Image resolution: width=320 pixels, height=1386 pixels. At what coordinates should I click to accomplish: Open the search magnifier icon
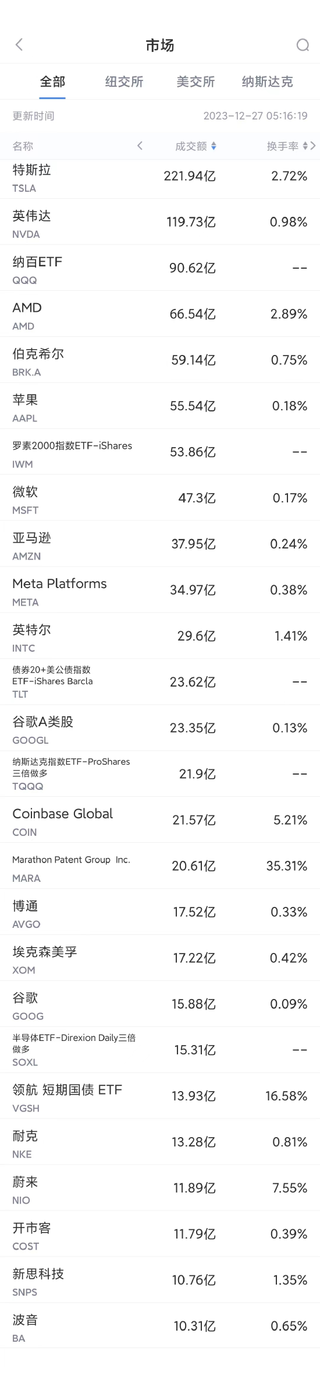pyautogui.click(x=303, y=45)
